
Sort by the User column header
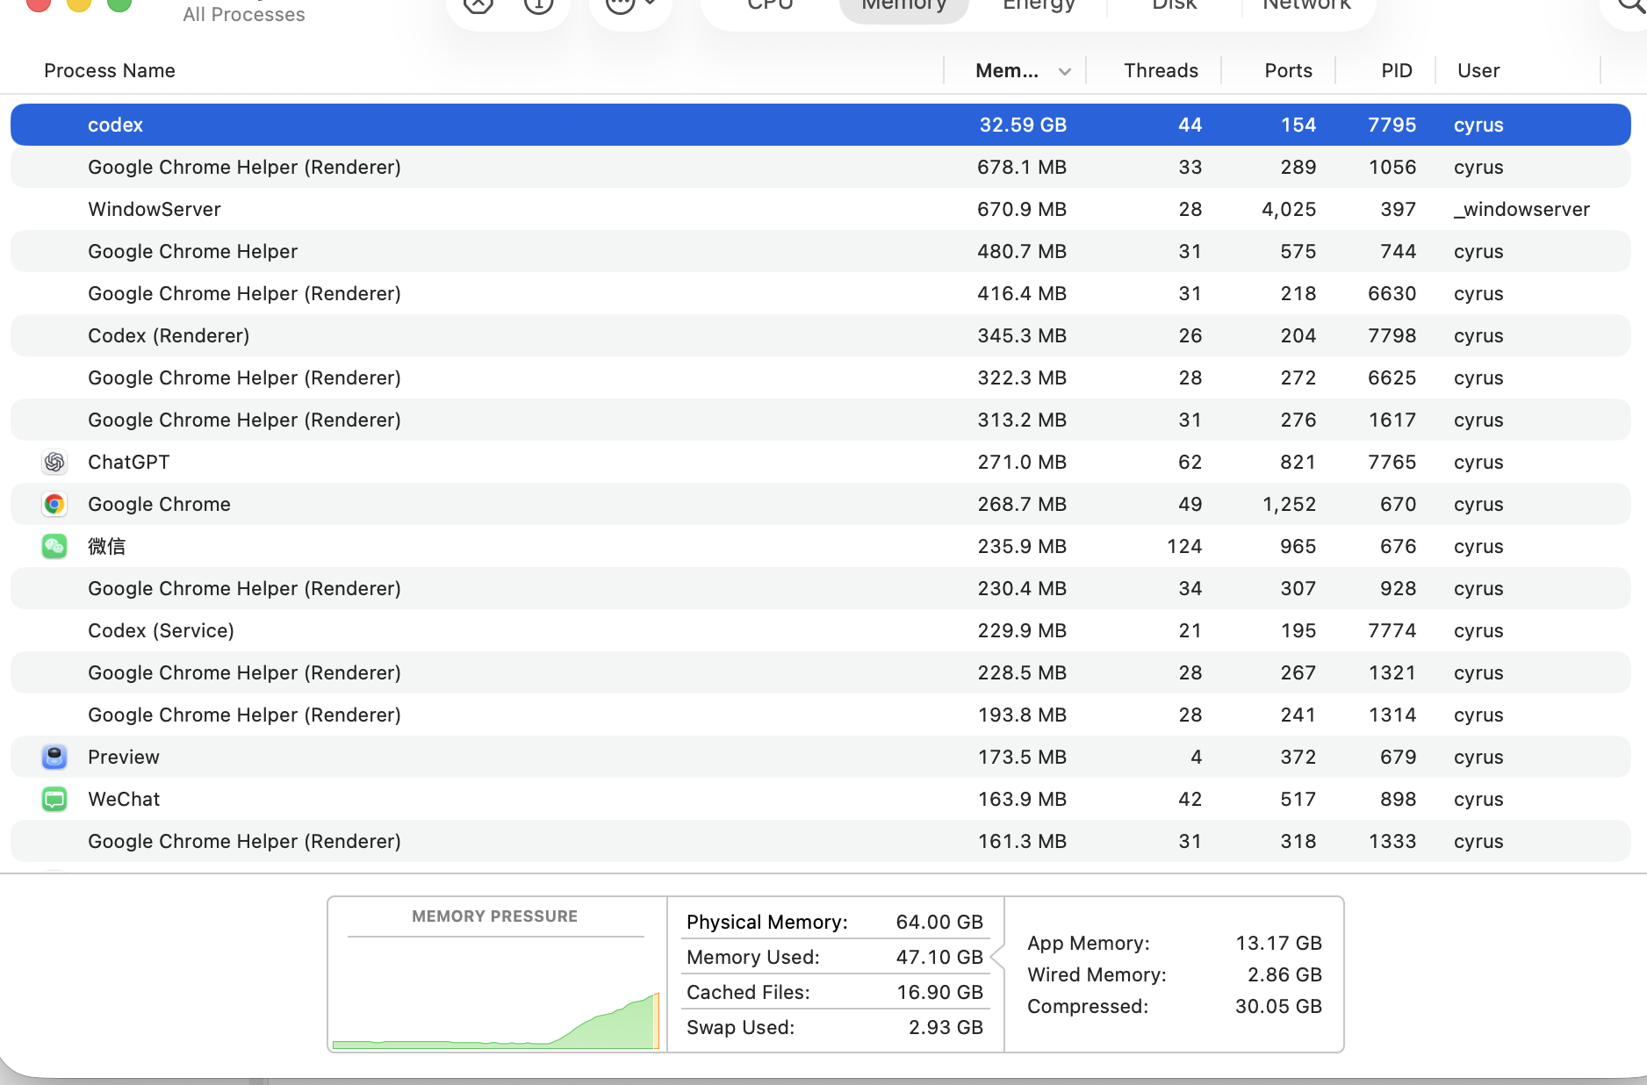1478,70
